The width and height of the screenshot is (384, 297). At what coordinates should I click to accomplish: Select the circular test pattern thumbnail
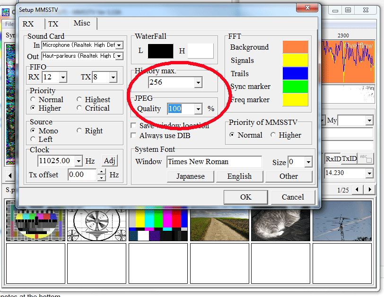click(x=97, y=225)
